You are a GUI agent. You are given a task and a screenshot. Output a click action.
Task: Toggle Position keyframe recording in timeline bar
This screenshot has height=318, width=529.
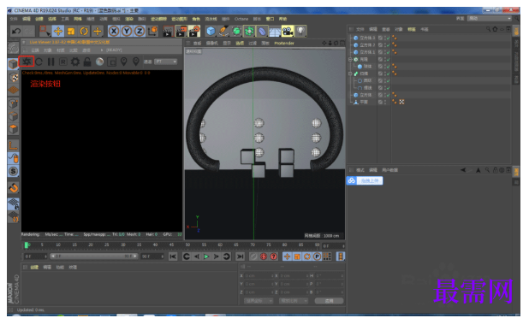[287, 256]
